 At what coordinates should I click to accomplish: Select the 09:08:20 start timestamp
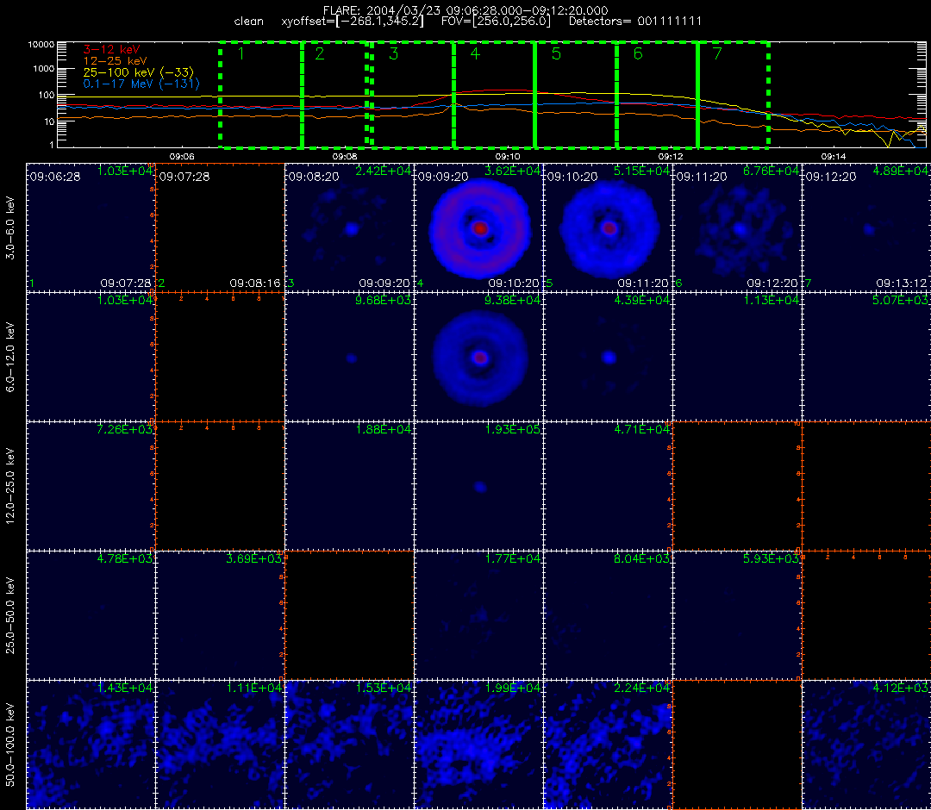point(314,177)
